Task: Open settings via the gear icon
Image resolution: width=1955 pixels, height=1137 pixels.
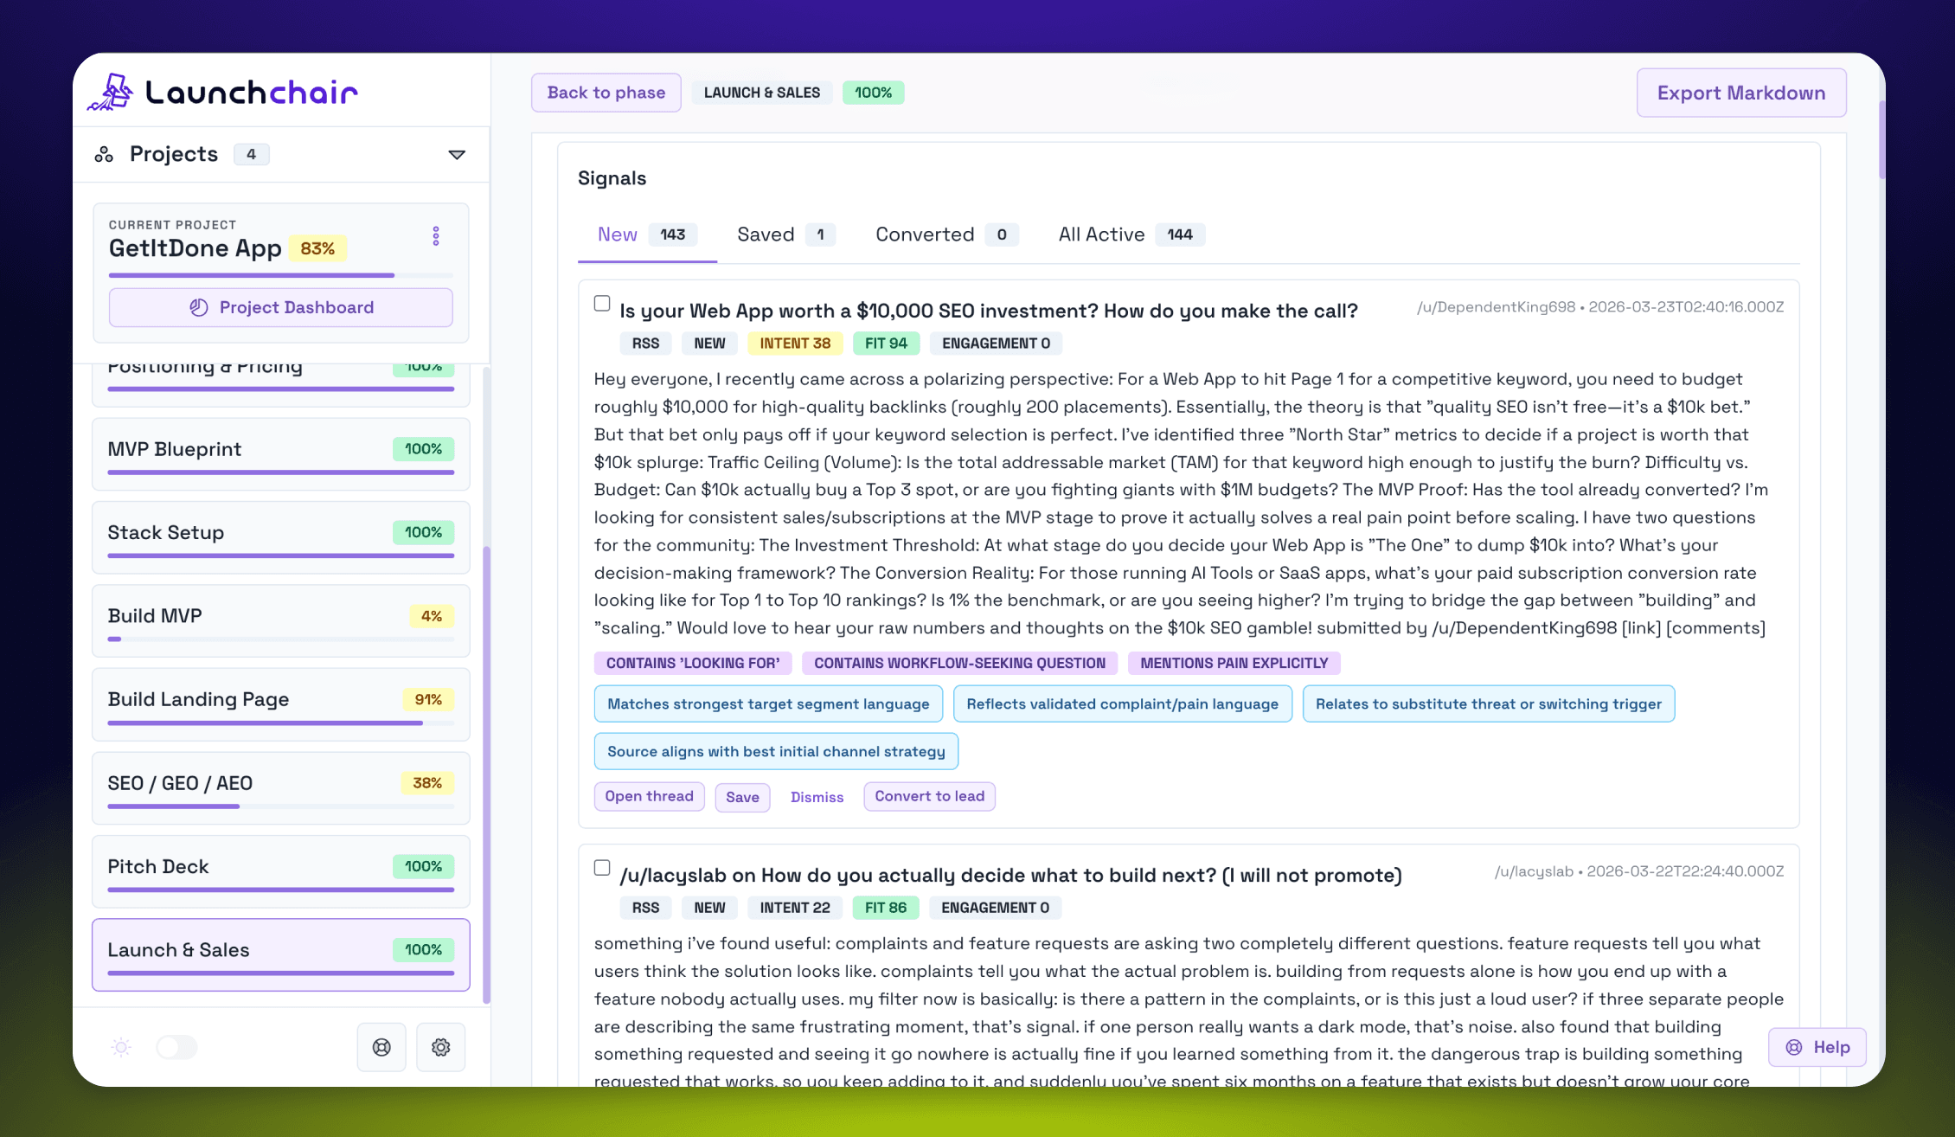Action: coord(441,1047)
